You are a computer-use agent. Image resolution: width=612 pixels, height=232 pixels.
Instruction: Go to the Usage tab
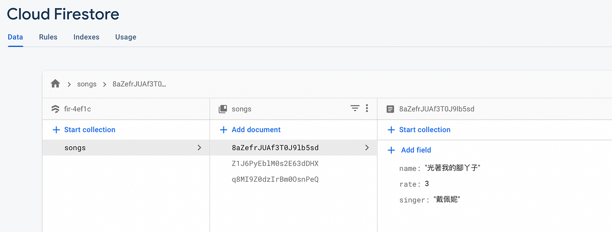pyautogui.click(x=125, y=37)
